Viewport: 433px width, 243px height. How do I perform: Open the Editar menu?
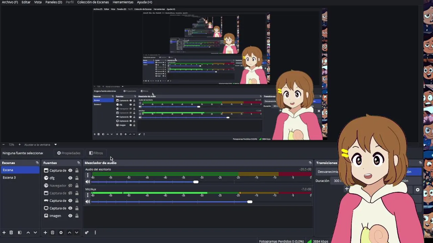[26, 2]
